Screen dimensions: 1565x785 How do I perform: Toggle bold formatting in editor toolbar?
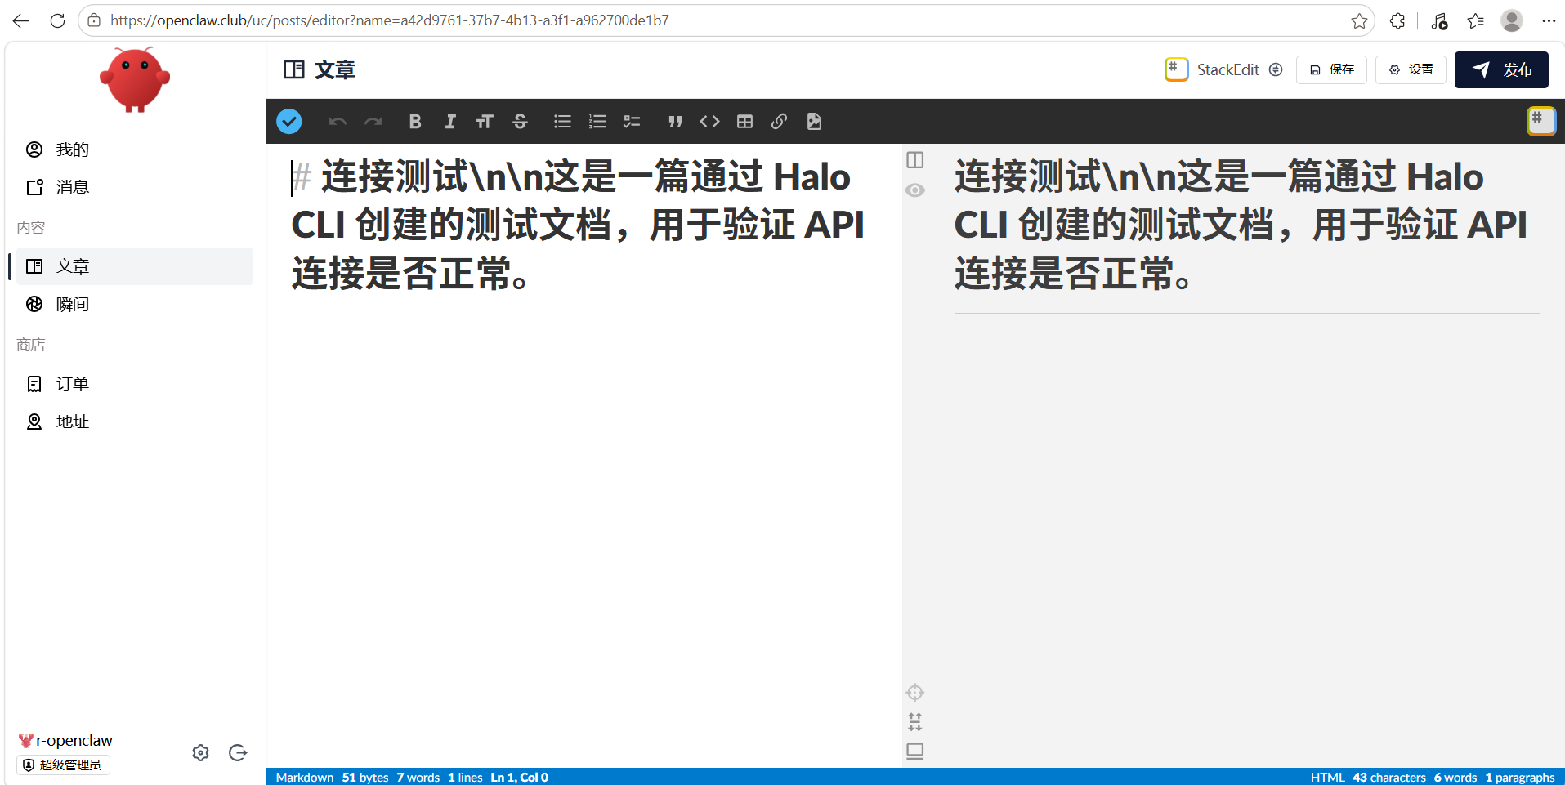click(415, 122)
